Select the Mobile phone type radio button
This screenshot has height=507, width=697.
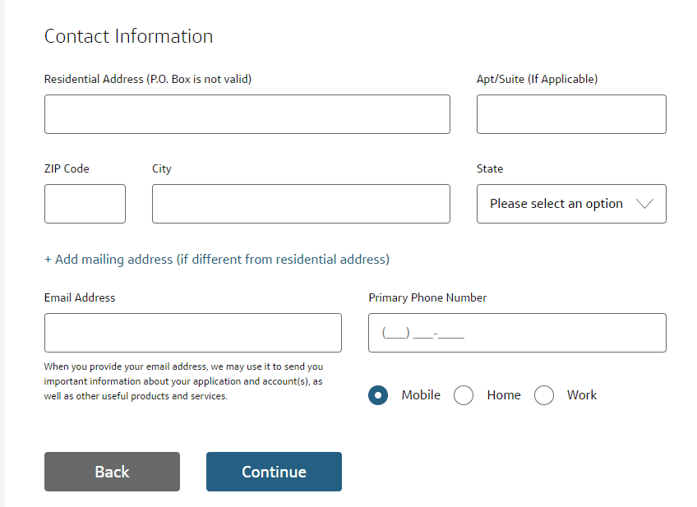[377, 395]
